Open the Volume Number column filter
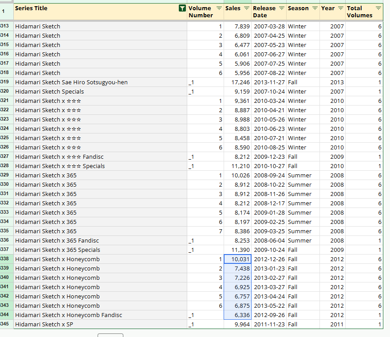Image resolution: width=390 pixels, height=337 pixels. click(x=219, y=8)
